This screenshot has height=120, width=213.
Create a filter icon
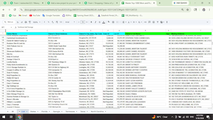point(158,22)
